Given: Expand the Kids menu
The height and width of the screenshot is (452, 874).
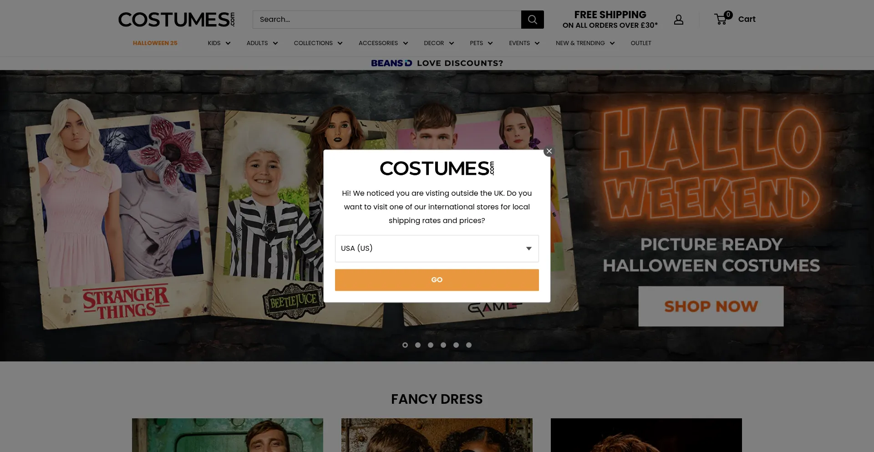Looking at the screenshot, I should point(219,43).
